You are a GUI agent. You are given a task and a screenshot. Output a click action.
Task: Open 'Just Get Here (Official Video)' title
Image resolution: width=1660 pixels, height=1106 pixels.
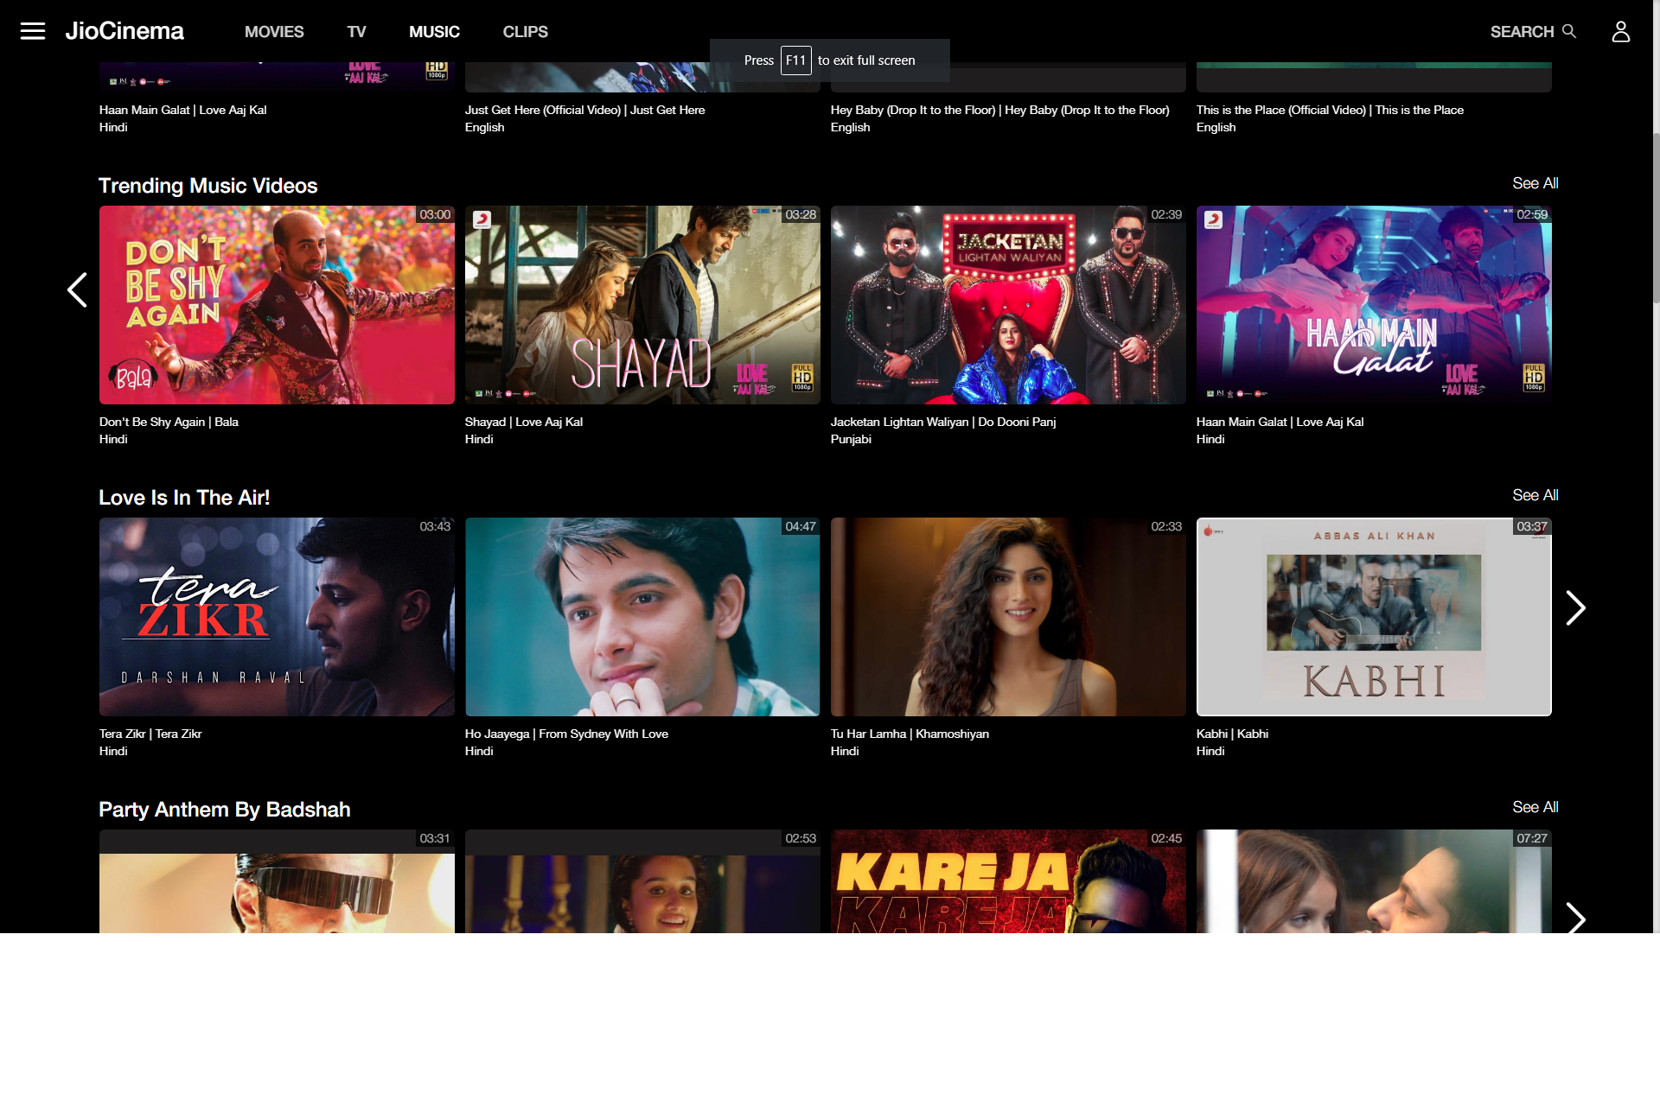[584, 110]
